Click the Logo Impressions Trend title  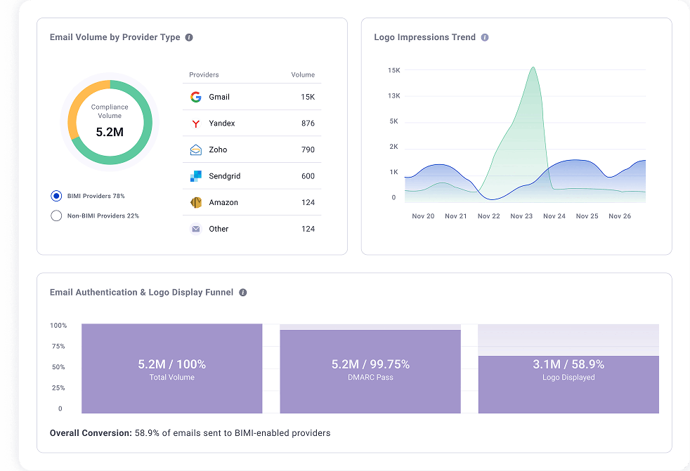424,37
